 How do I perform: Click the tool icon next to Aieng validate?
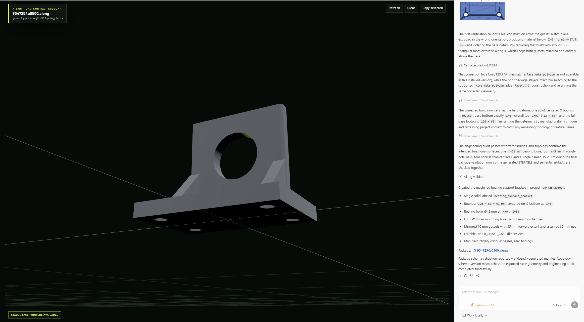click(460, 177)
